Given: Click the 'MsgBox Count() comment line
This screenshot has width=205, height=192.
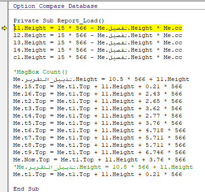Looking at the screenshot, I should [x=40, y=72].
